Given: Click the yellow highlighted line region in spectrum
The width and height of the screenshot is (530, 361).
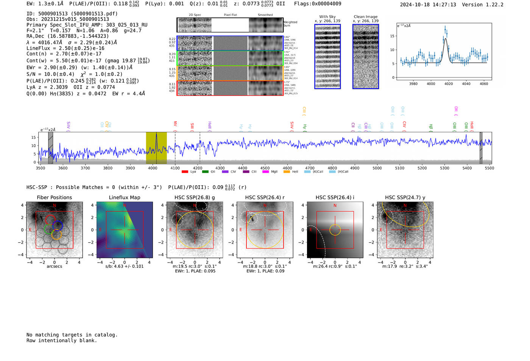Looking at the screenshot, I should coord(156,148).
